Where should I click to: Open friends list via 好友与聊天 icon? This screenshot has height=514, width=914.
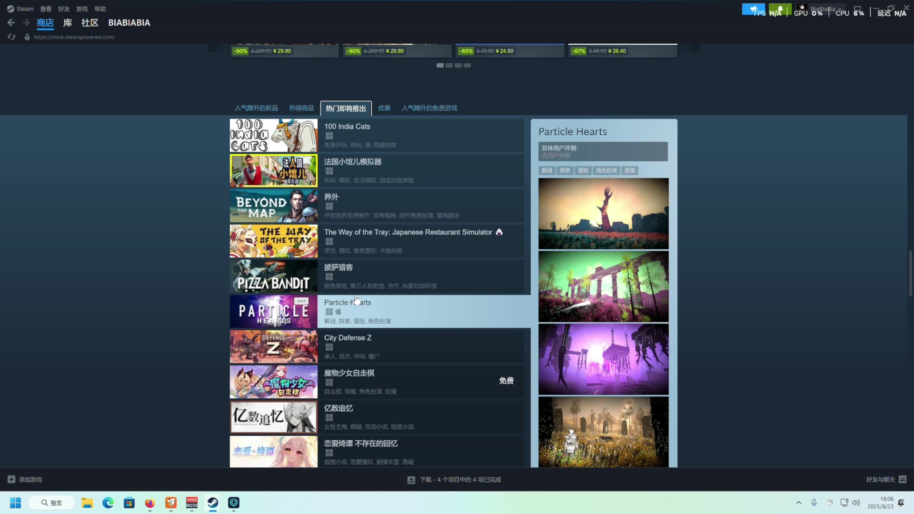[903, 479]
